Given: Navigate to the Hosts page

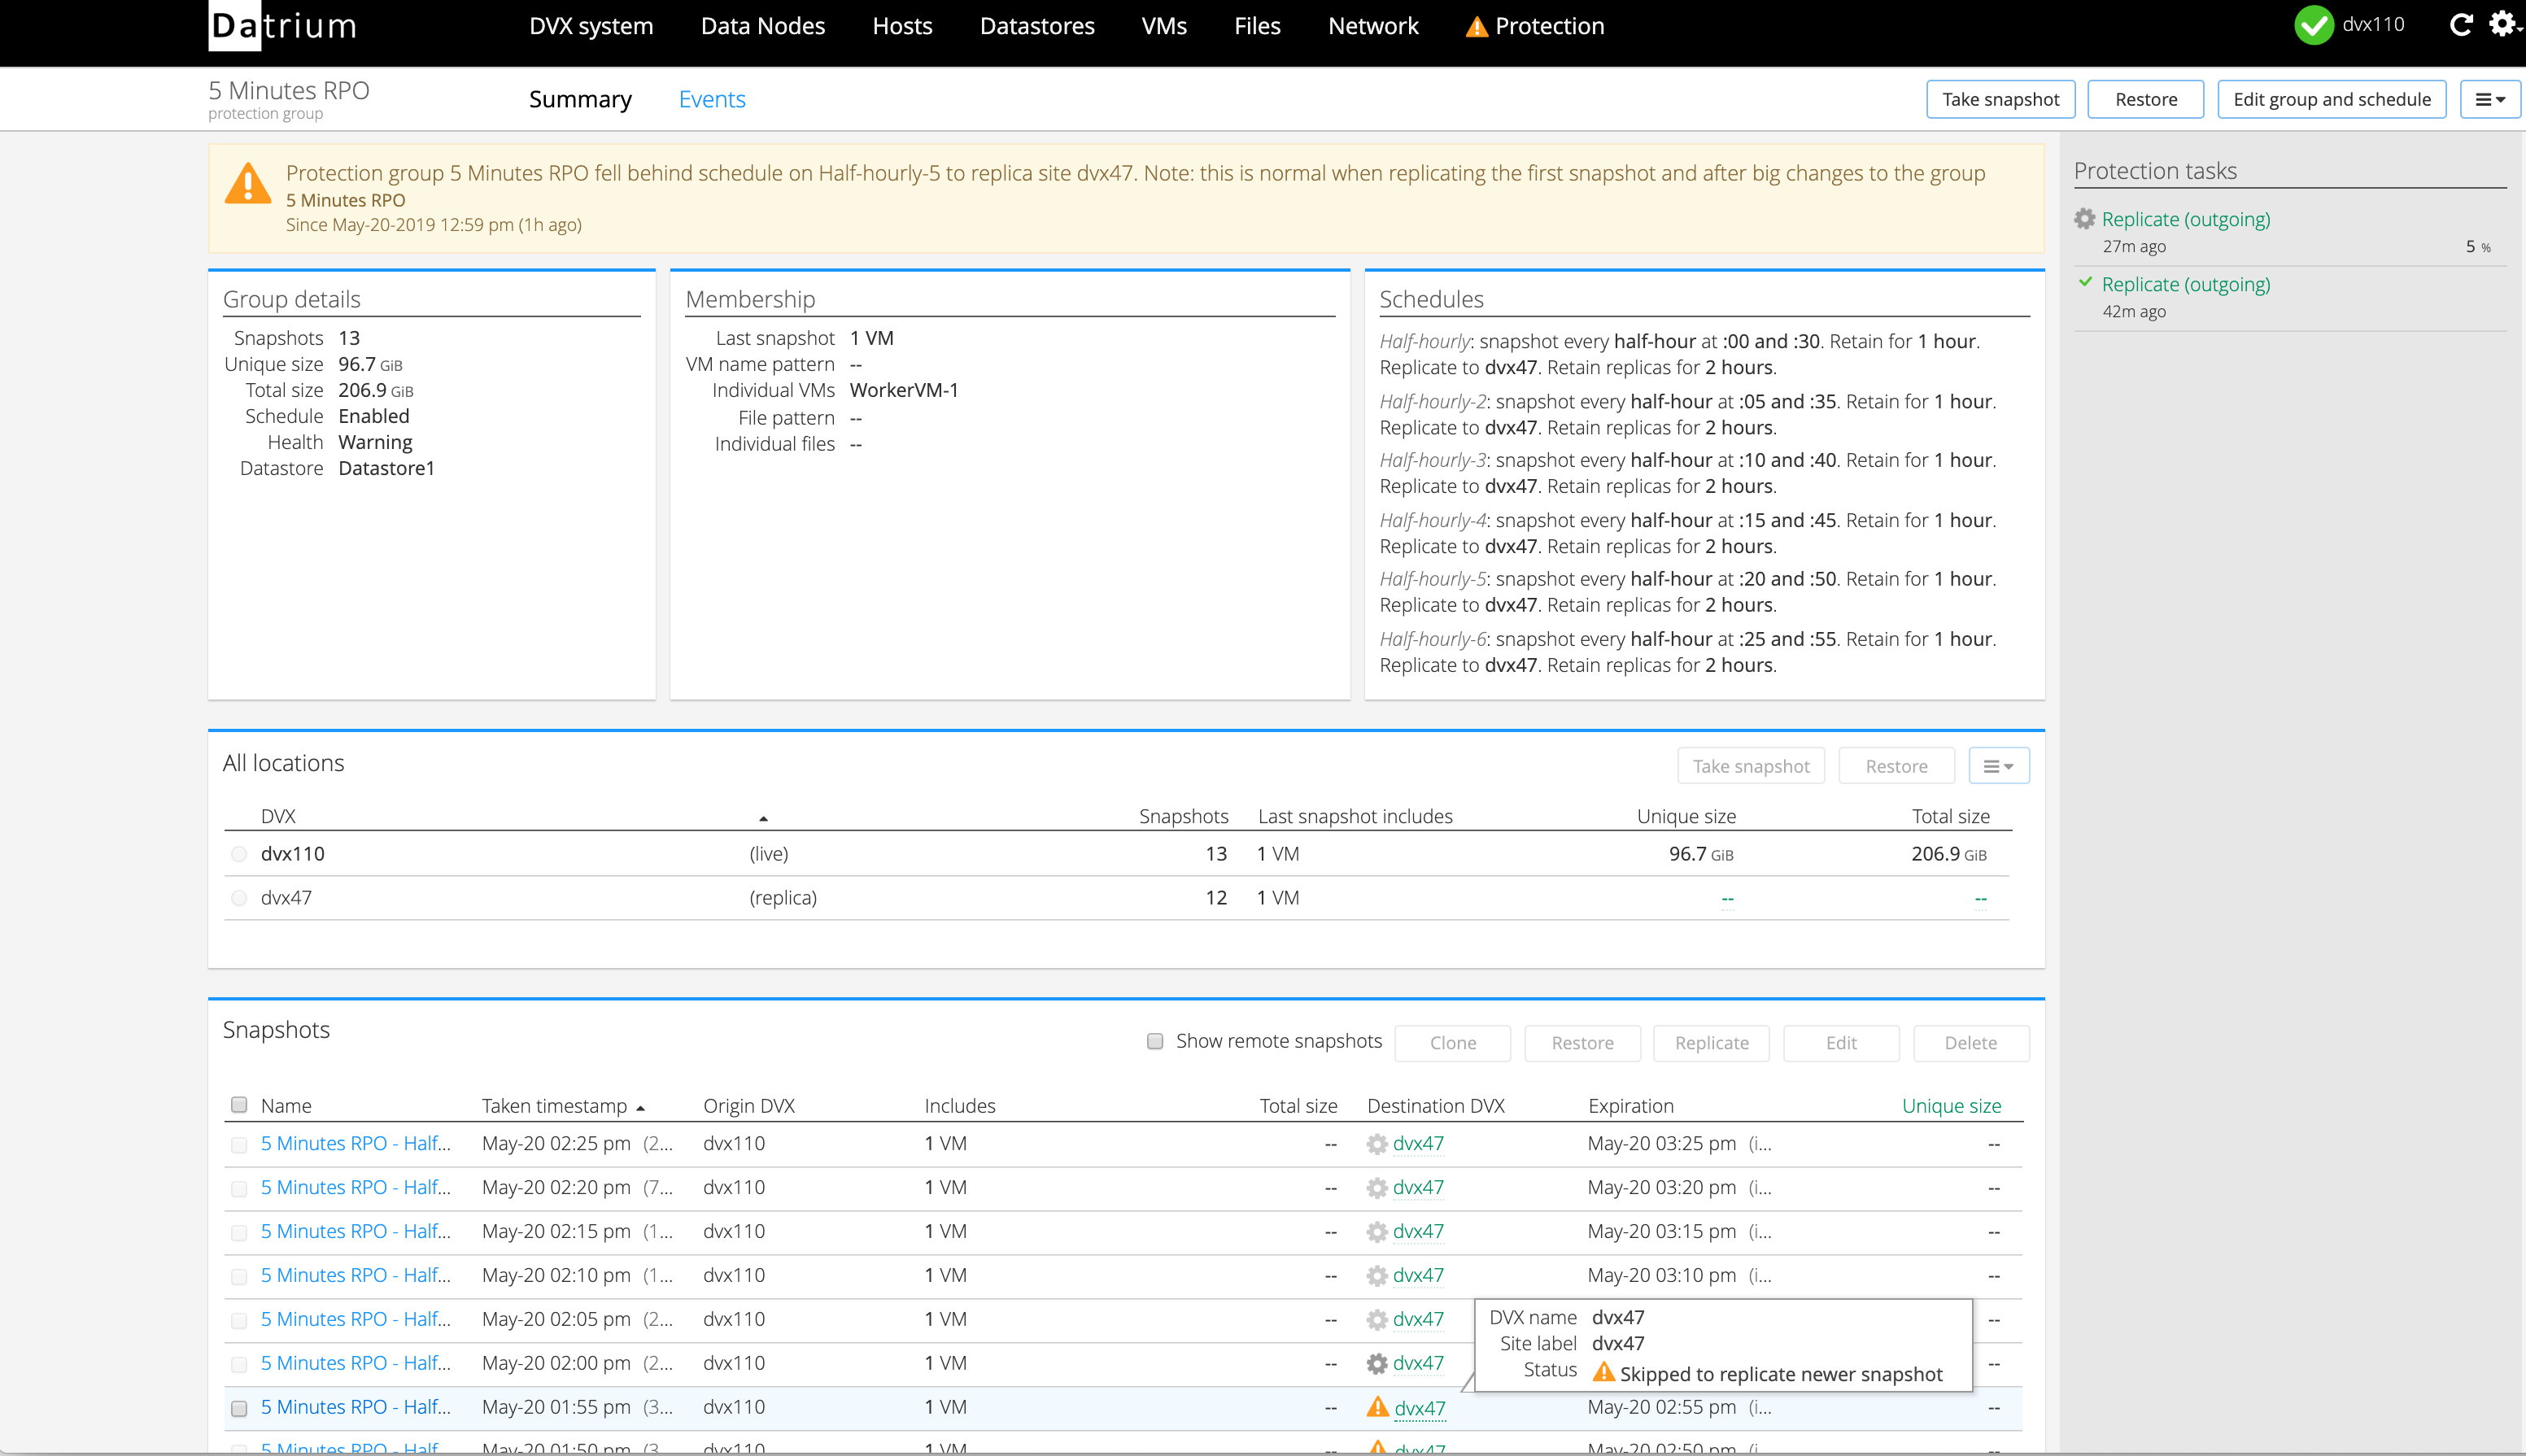Looking at the screenshot, I should pos(902,26).
